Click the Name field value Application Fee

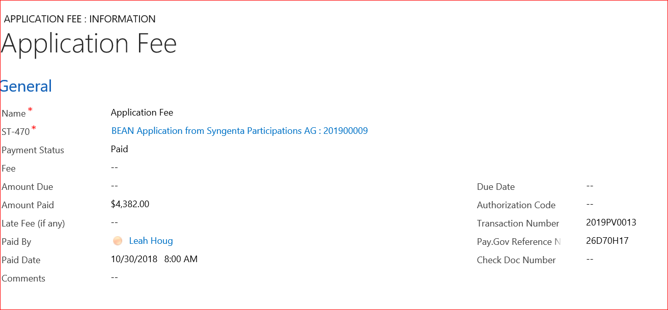pos(142,112)
